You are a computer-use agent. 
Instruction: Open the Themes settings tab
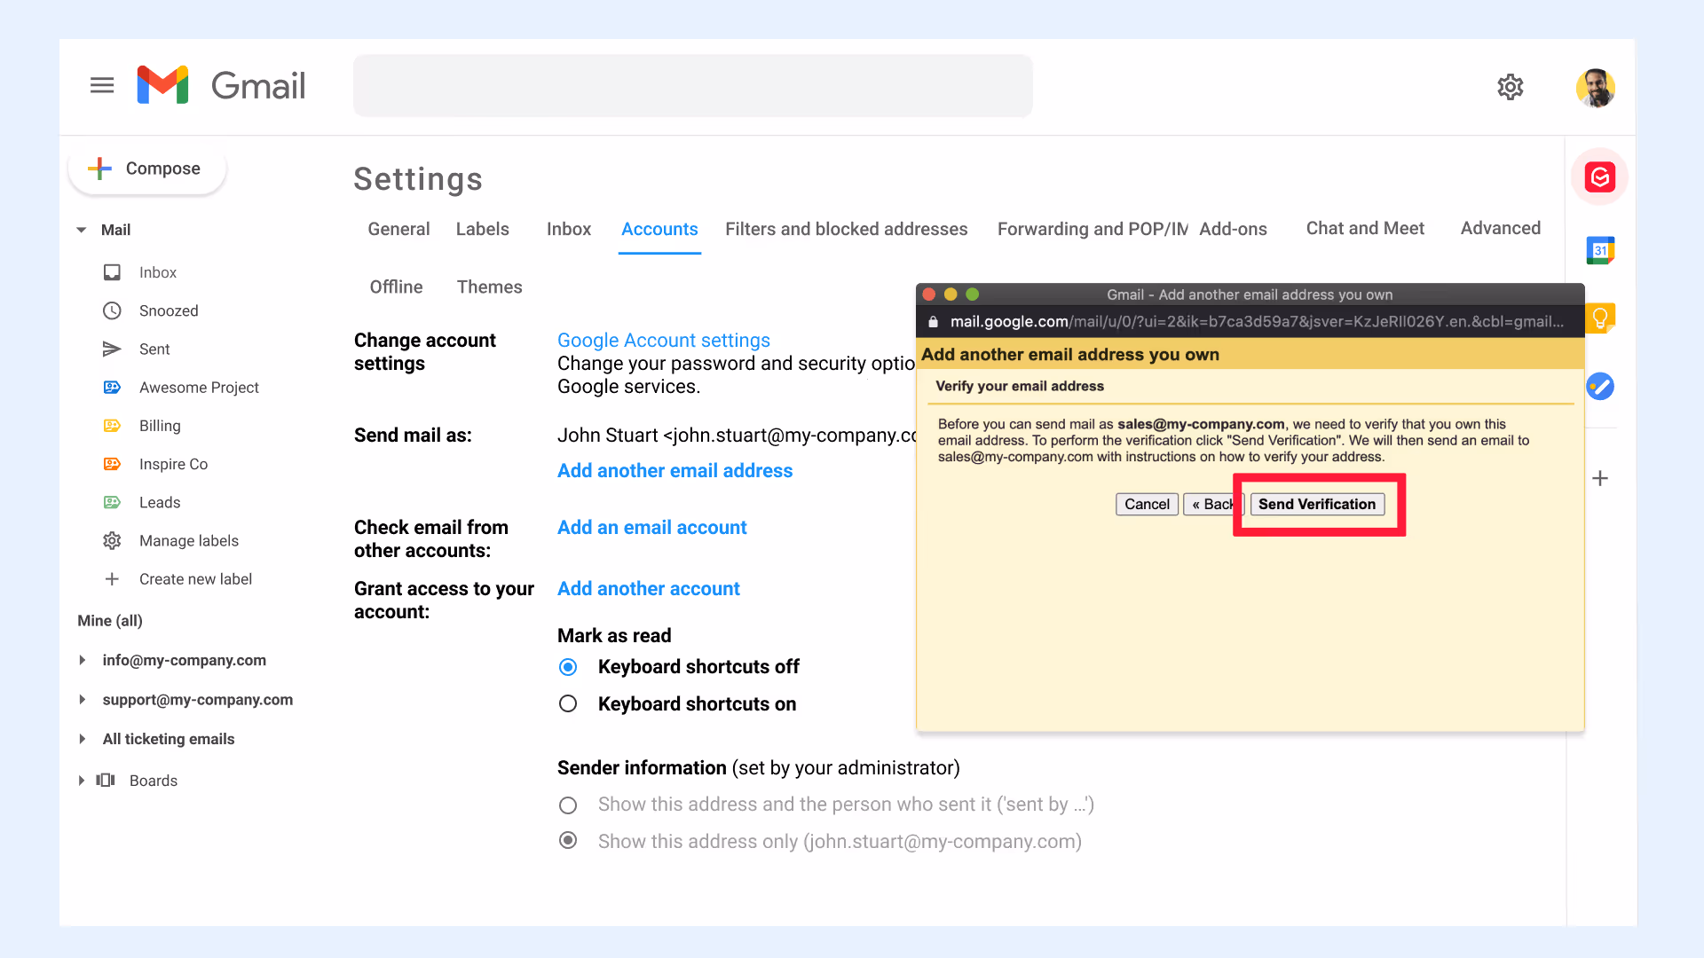489,287
